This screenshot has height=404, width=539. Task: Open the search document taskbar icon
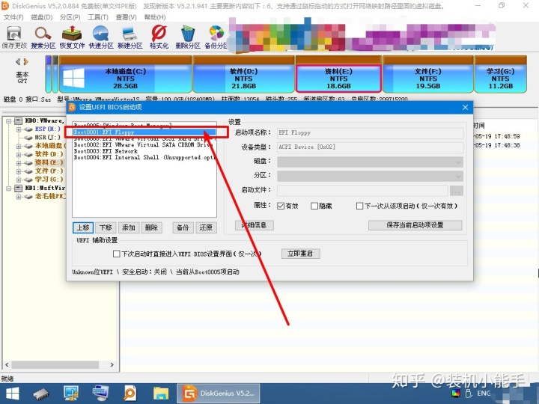pyautogui.click(x=130, y=394)
